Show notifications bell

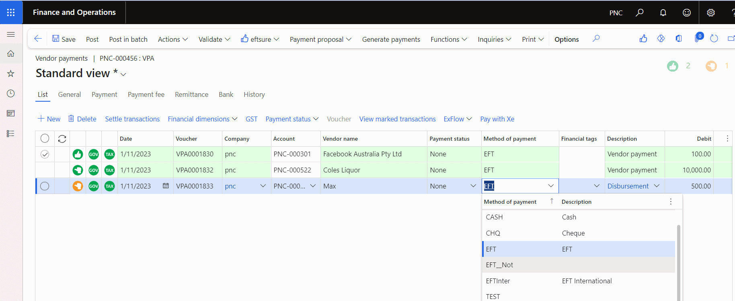click(x=663, y=12)
